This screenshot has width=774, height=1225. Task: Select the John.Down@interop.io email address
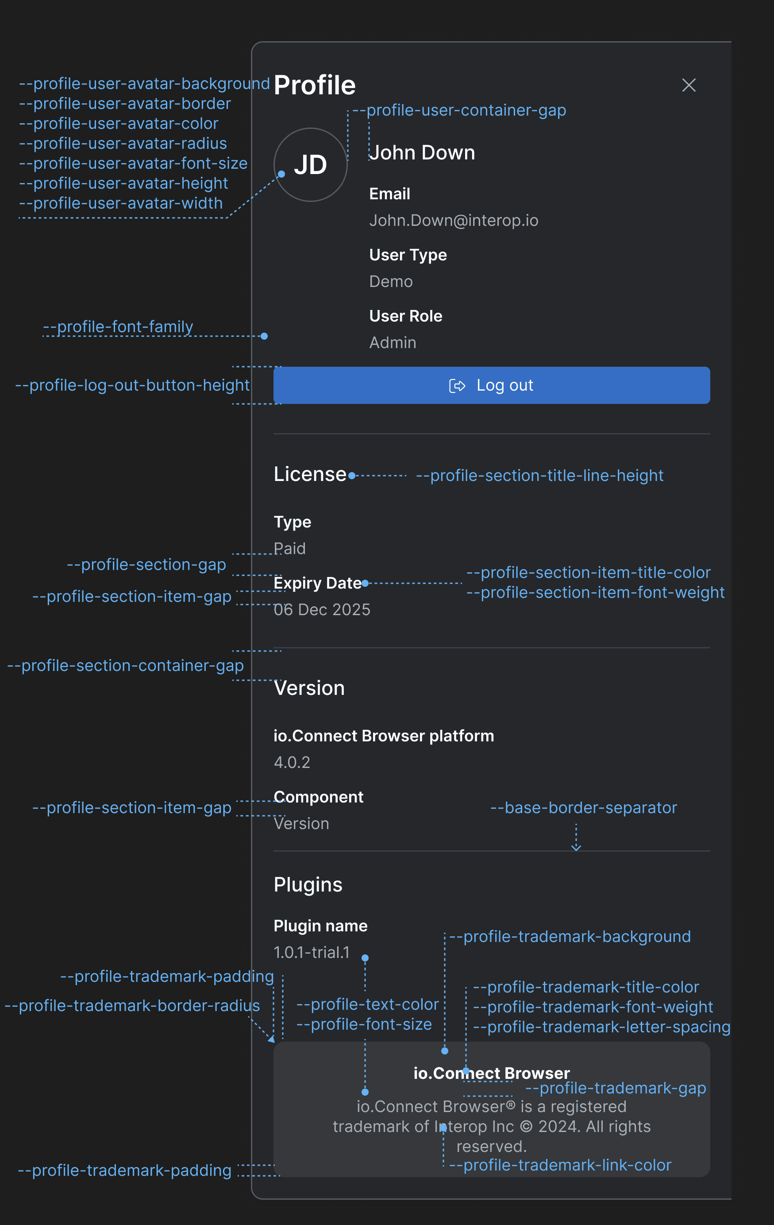(453, 220)
